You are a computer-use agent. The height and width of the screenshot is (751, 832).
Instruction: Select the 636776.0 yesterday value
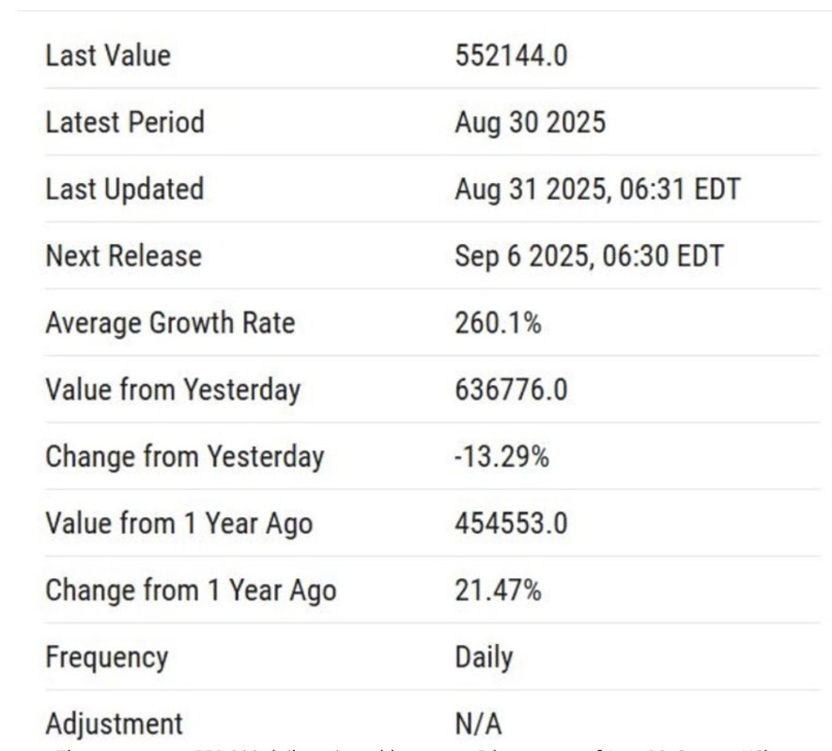click(x=511, y=390)
